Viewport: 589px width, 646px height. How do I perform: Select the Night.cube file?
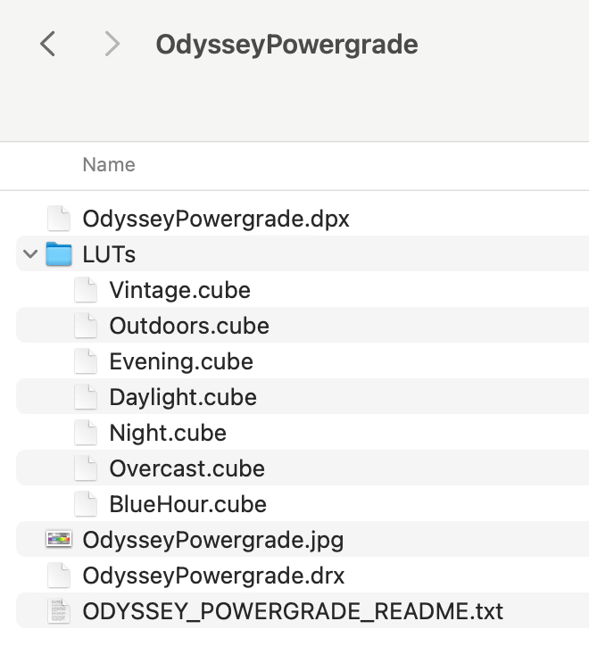tap(168, 433)
